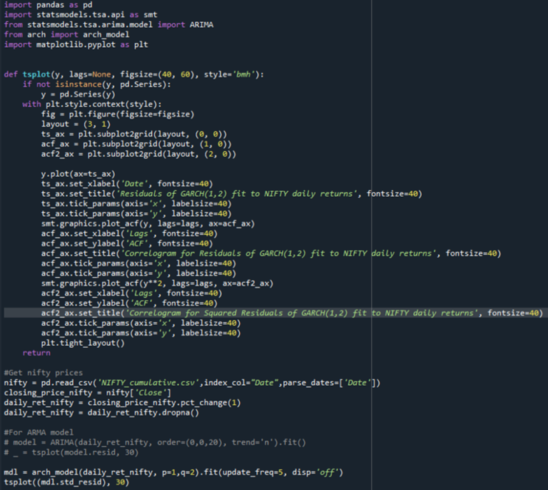548x490 pixels.
Task: Click the 'smt.graphics.plot_acf(y**2' line
Action: (x=157, y=283)
